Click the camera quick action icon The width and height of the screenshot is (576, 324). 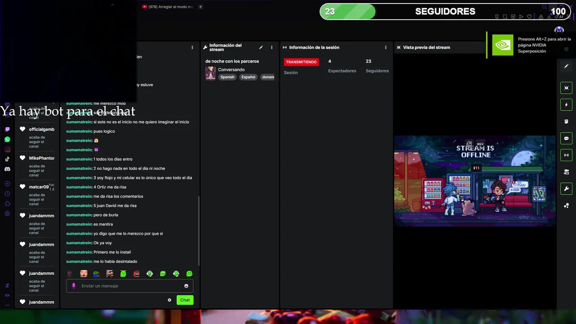click(x=567, y=172)
